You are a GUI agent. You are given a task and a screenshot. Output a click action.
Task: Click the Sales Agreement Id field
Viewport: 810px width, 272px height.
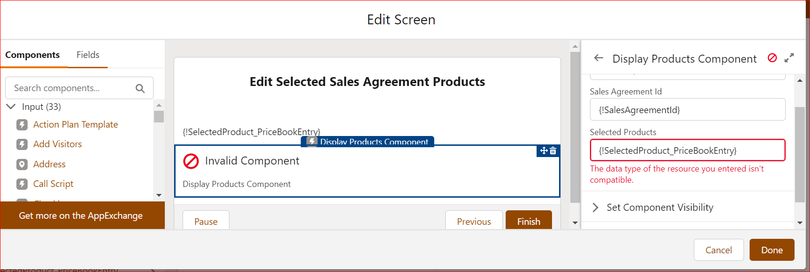point(687,110)
